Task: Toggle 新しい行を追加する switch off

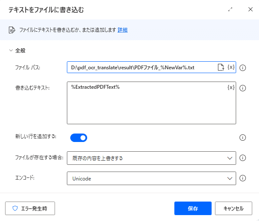Action: pos(79,138)
